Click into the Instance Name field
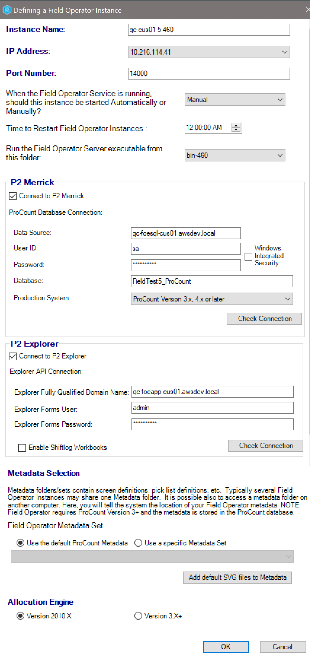The height and width of the screenshot is (657, 310). coord(209,30)
